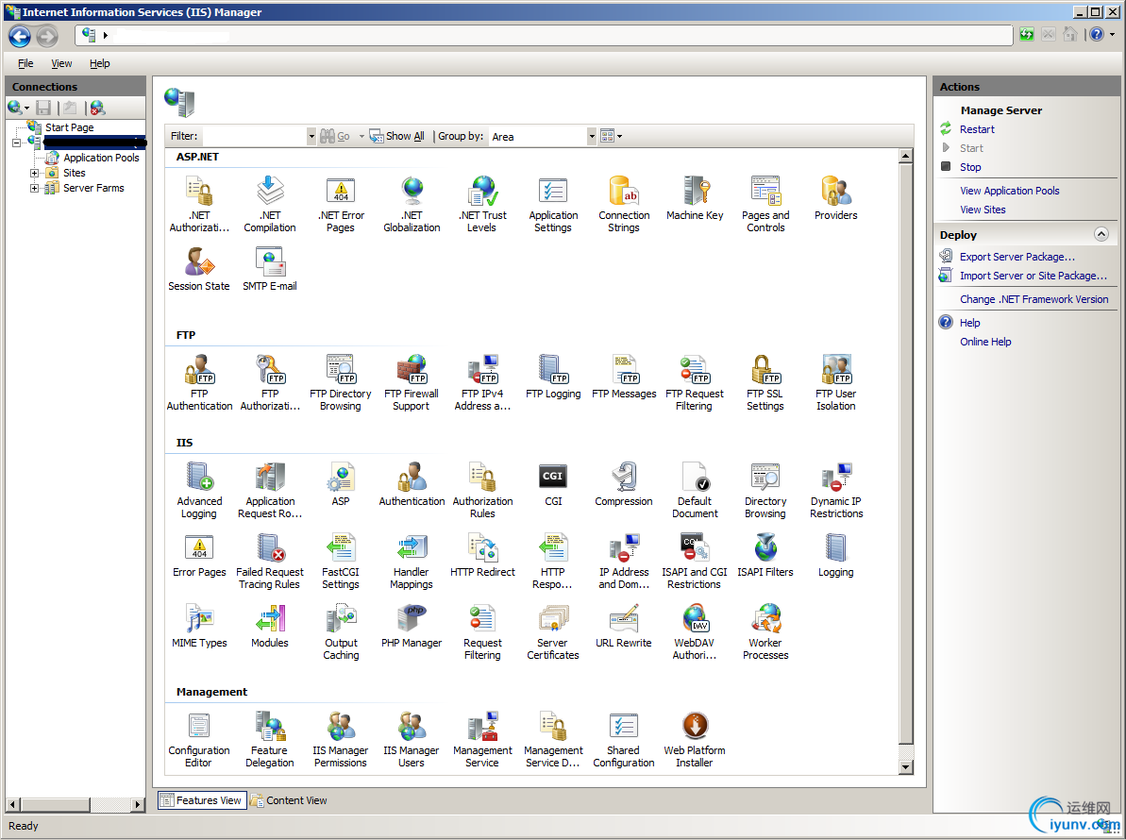1126x840 pixels.
Task: Open .NET Globalization feature
Action: click(412, 205)
